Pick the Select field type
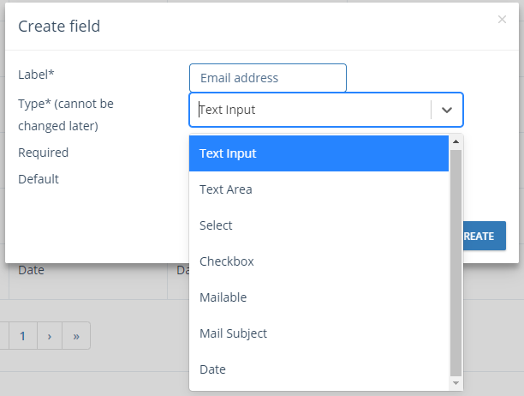The height and width of the screenshot is (396, 524). (x=319, y=225)
